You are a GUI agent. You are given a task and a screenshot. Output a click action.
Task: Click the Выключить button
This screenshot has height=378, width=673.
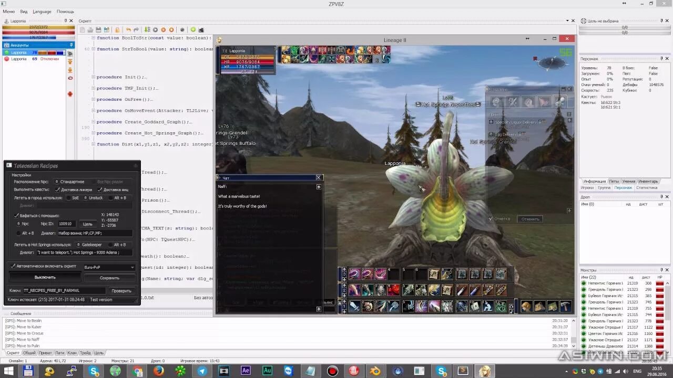pyautogui.click(x=45, y=277)
